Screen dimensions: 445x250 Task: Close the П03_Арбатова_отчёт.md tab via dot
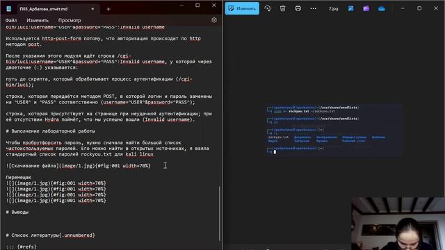[92, 9]
